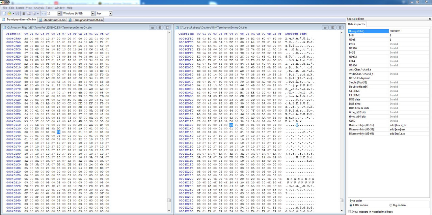The image size is (432, 215).
Task: Minimize the TermignoniImmoOn.bin child window
Action: [x=153, y=27]
